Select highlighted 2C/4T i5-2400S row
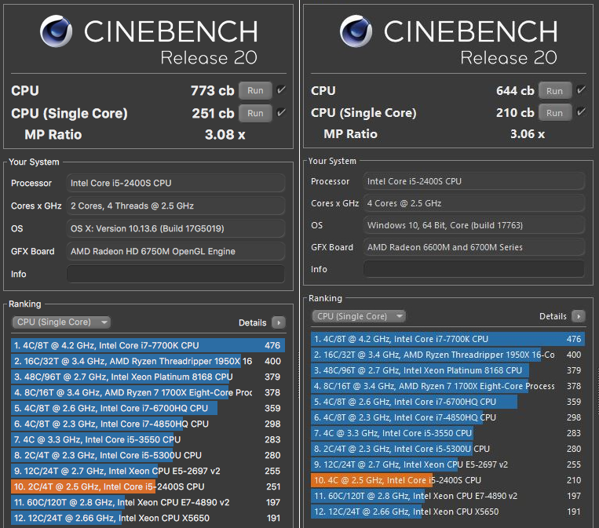Viewport: 599px width, 528px height. coord(148,486)
